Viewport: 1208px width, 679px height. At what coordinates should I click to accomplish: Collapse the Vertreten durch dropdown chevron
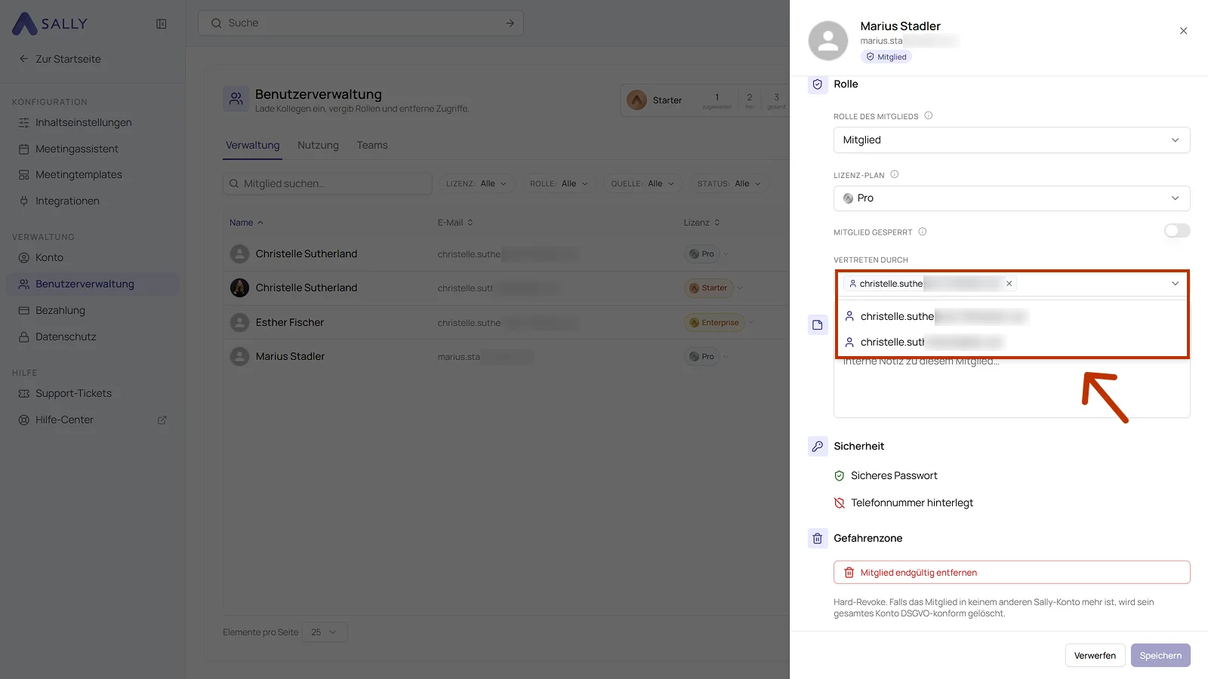click(1175, 284)
